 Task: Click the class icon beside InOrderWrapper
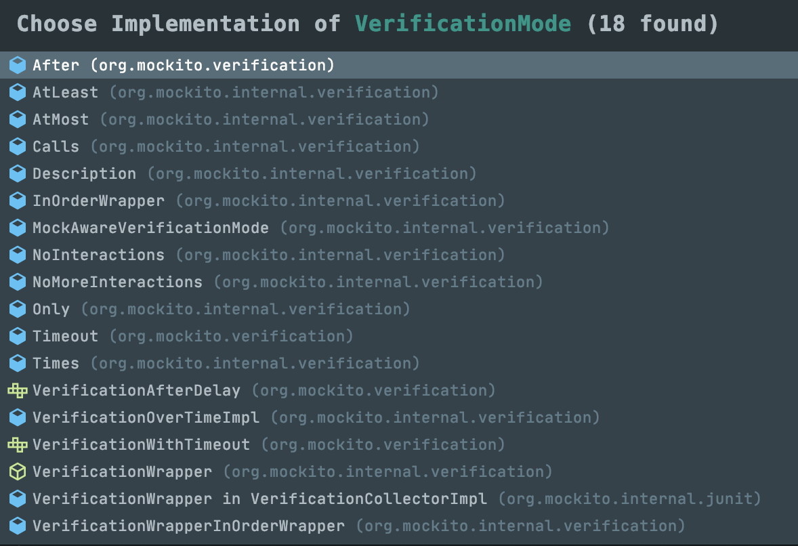click(x=18, y=201)
